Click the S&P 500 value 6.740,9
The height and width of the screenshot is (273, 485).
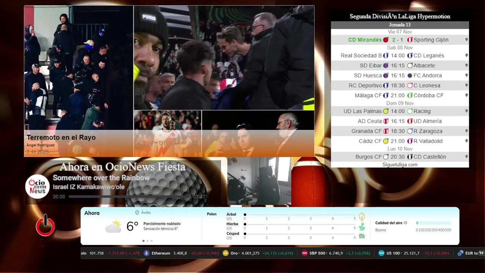[335, 253]
